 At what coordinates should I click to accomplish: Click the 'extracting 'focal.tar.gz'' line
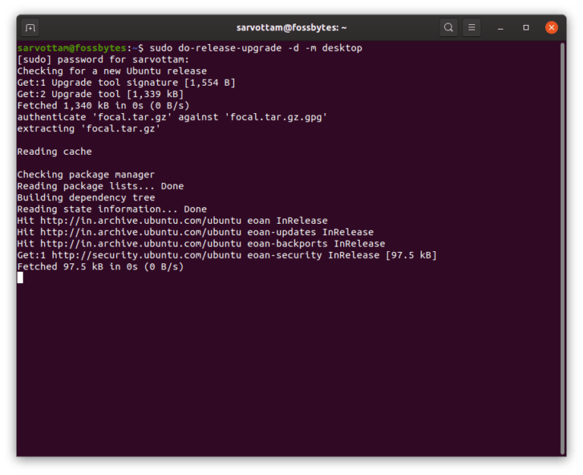point(89,128)
